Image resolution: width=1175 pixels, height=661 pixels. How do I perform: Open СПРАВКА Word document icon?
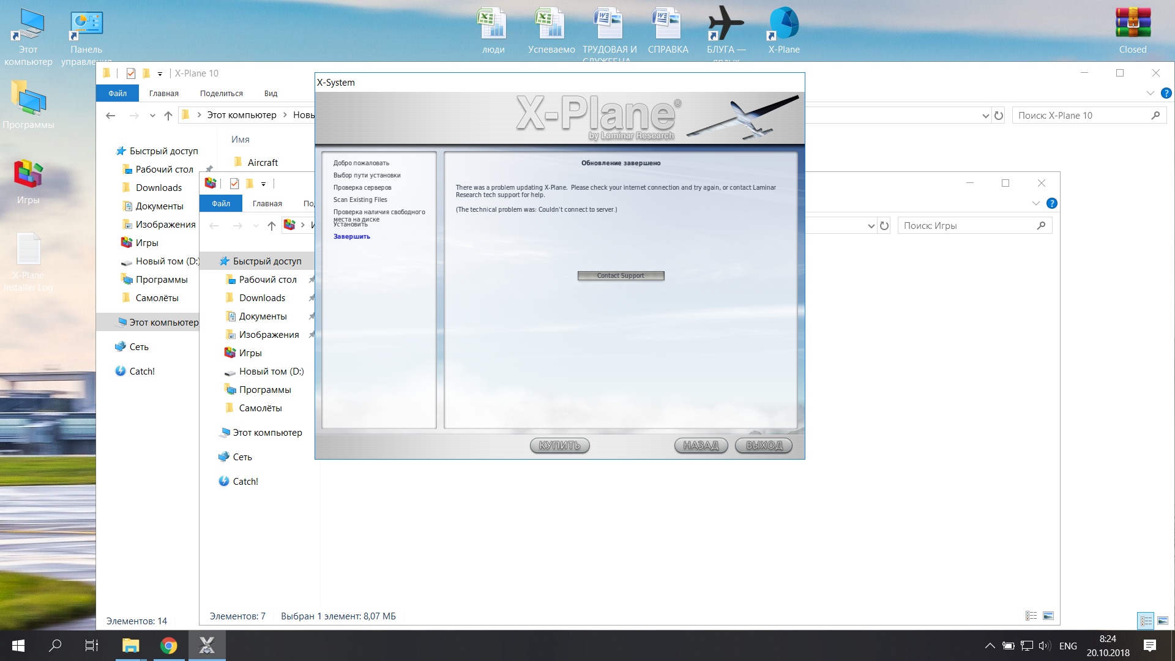point(668,31)
